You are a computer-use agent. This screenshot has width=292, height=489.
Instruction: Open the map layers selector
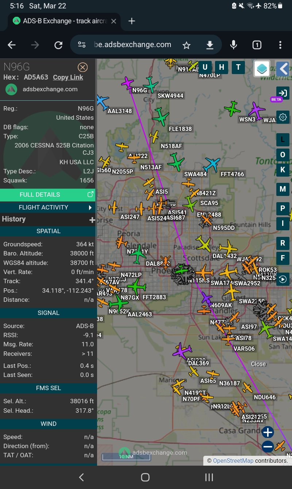[x=262, y=68]
